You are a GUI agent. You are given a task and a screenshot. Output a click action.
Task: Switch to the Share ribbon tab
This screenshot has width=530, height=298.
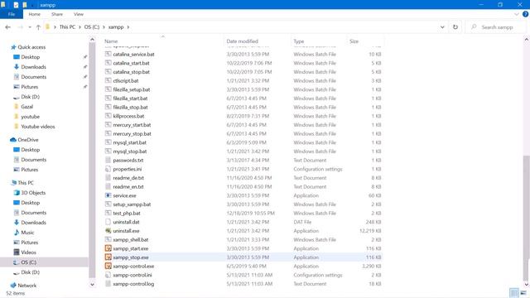[x=57, y=14]
